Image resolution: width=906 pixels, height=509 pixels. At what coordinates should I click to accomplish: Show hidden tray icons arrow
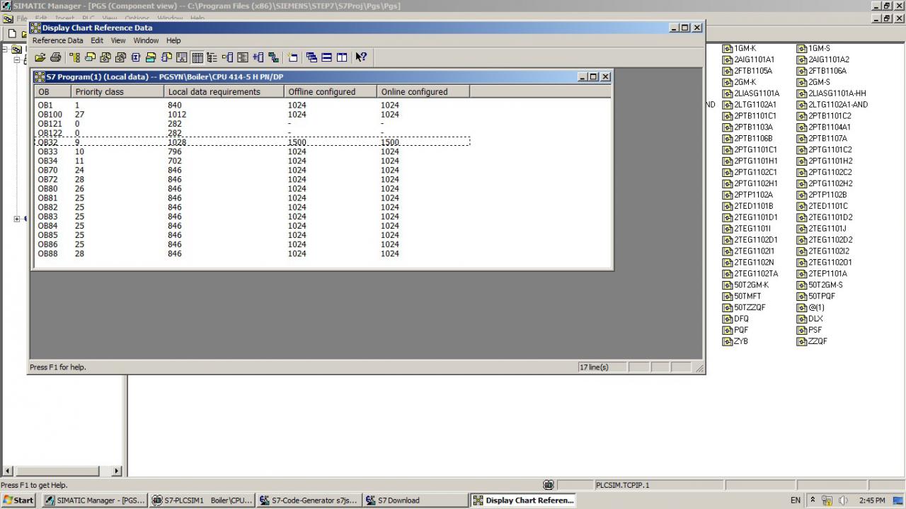point(813,500)
